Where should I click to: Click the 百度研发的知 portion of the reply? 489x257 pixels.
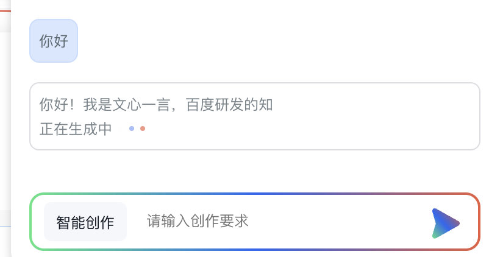tap(229, 105)
